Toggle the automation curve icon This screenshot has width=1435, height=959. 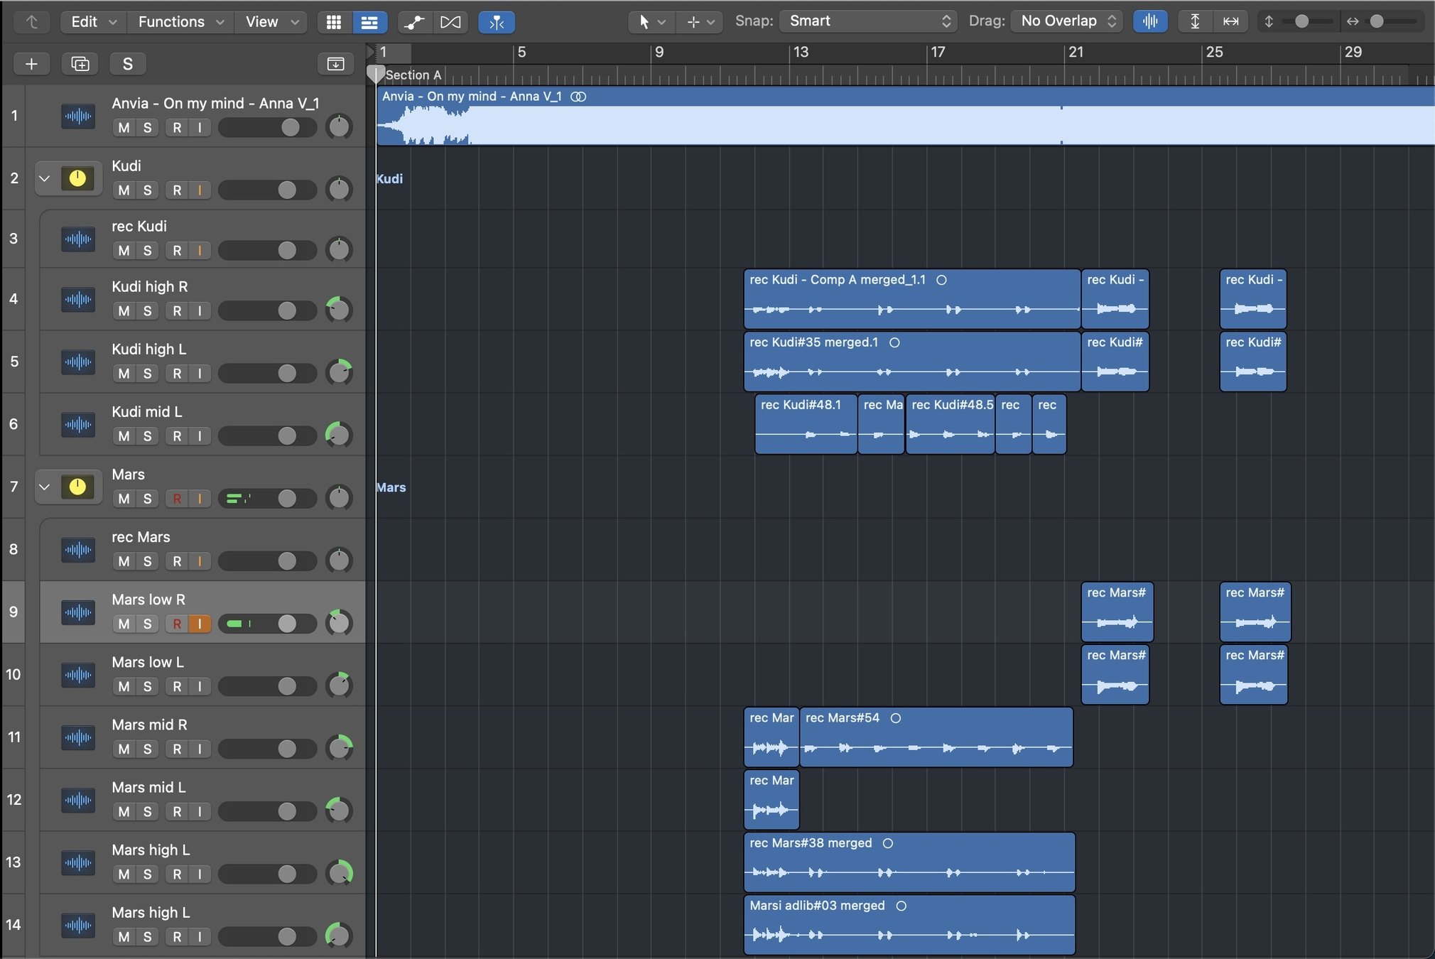pyautogui.click(x=414, y=22)
